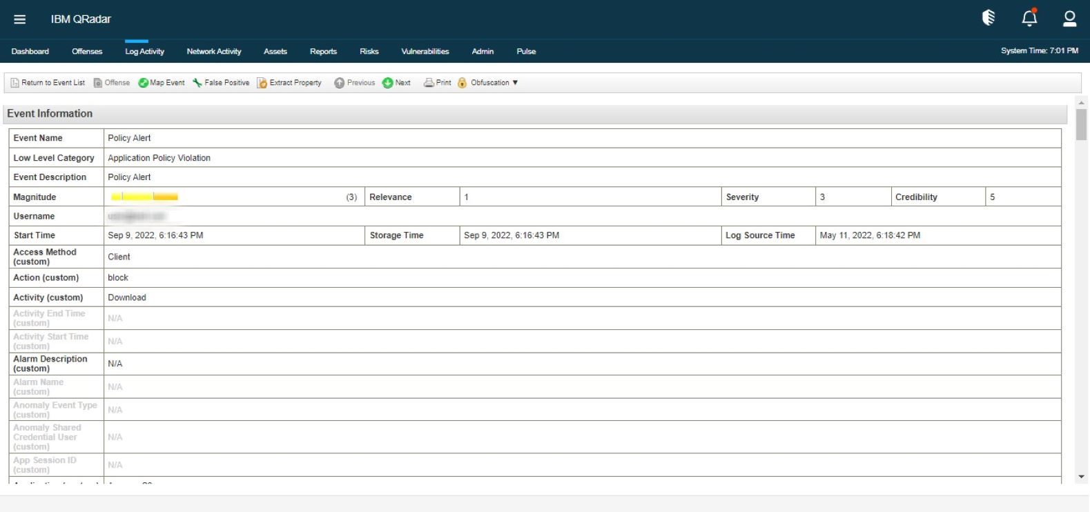Switch to the Log Activity tab

pos(144,51)
